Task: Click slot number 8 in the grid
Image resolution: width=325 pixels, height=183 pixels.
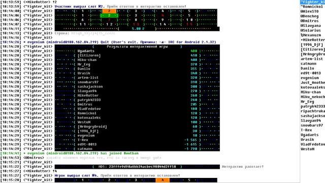Action: coord(136,20)
